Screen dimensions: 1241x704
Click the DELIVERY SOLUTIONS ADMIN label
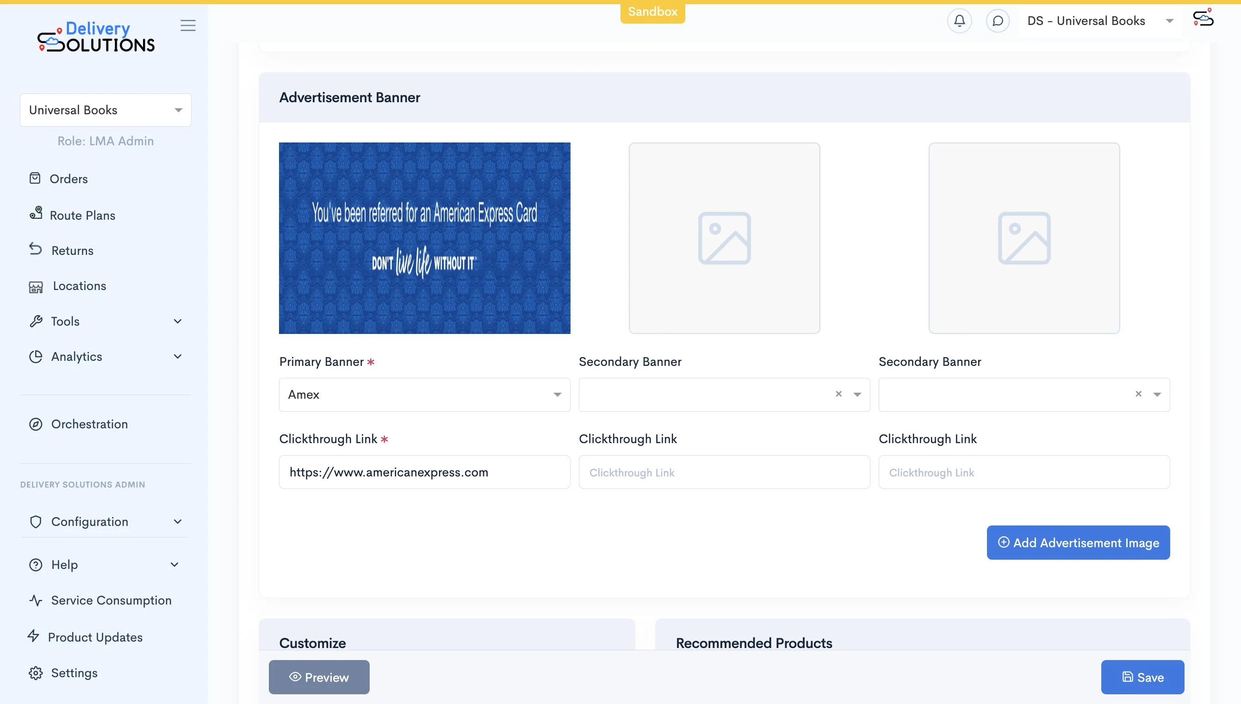point(83,484)
